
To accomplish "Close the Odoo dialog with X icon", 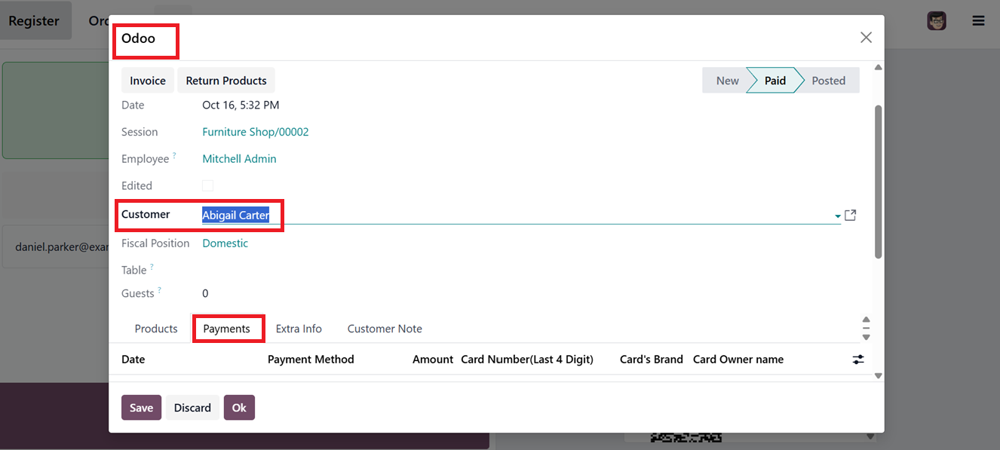I will 866,38.
